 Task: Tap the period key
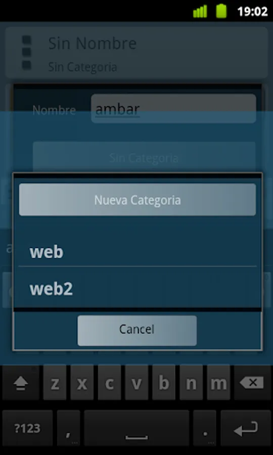click(x=205, y=429)
